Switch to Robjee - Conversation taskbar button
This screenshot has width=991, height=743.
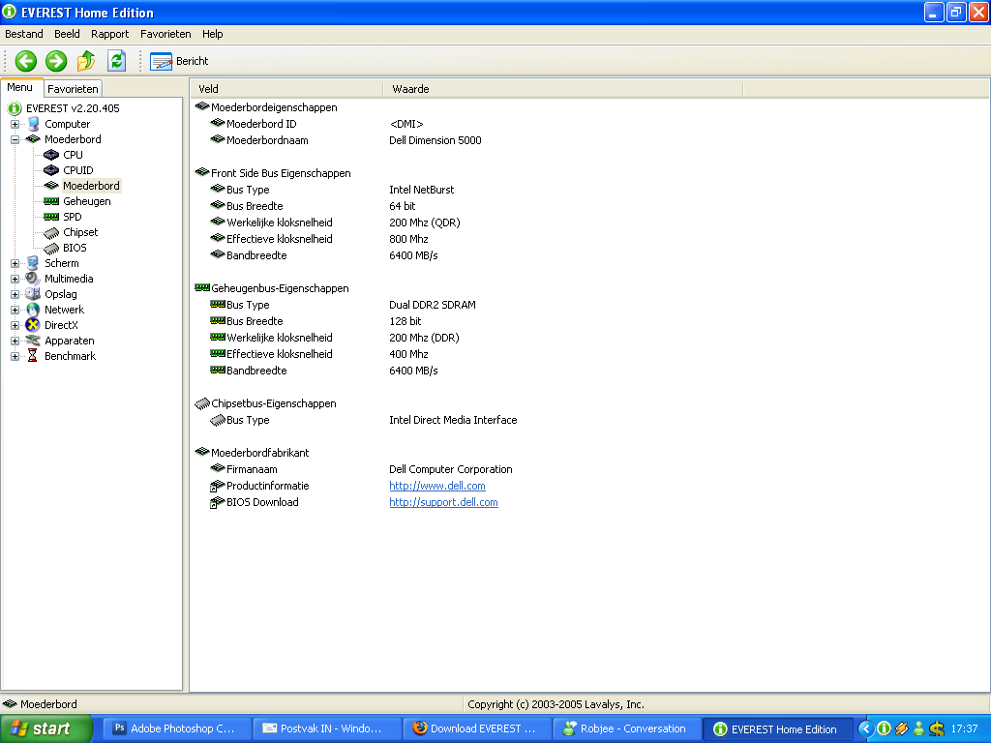tap(627, 729)
